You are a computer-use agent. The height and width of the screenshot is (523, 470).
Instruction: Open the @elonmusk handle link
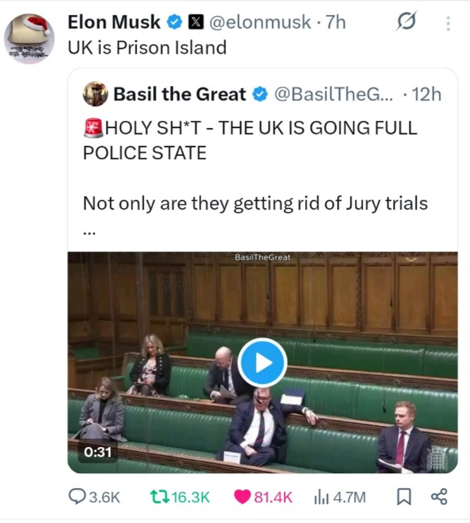click(x=258, y=23)
